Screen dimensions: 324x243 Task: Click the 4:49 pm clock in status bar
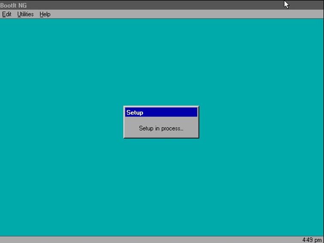[x=312, y=240]
